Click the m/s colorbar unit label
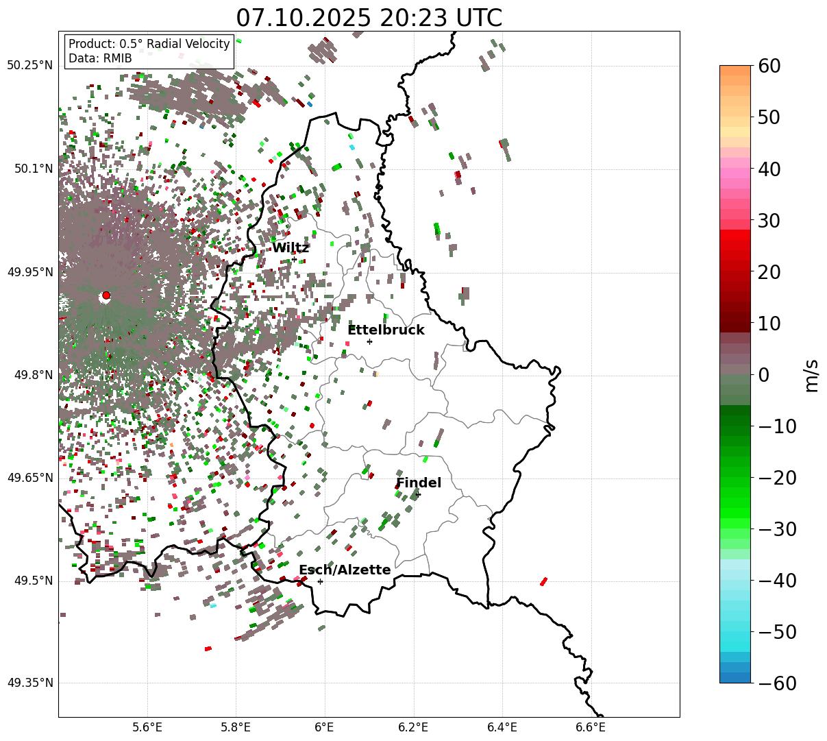This screenshot has height=741, width=827. (x=812, y=375)
